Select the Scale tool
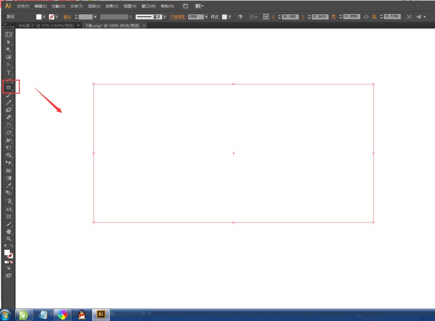This screenshot has height=321, width=435. point(9,133)
